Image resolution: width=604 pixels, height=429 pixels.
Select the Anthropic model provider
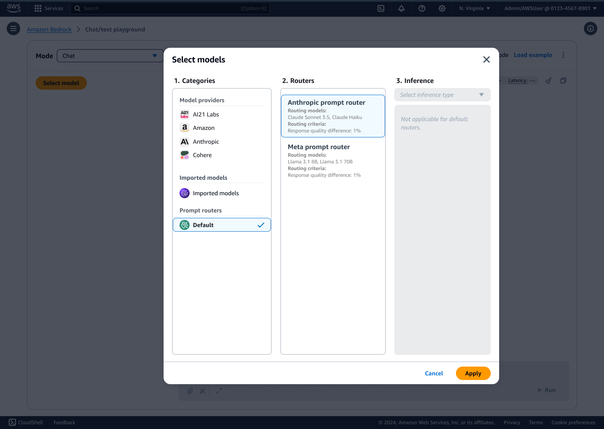(206, 142)
